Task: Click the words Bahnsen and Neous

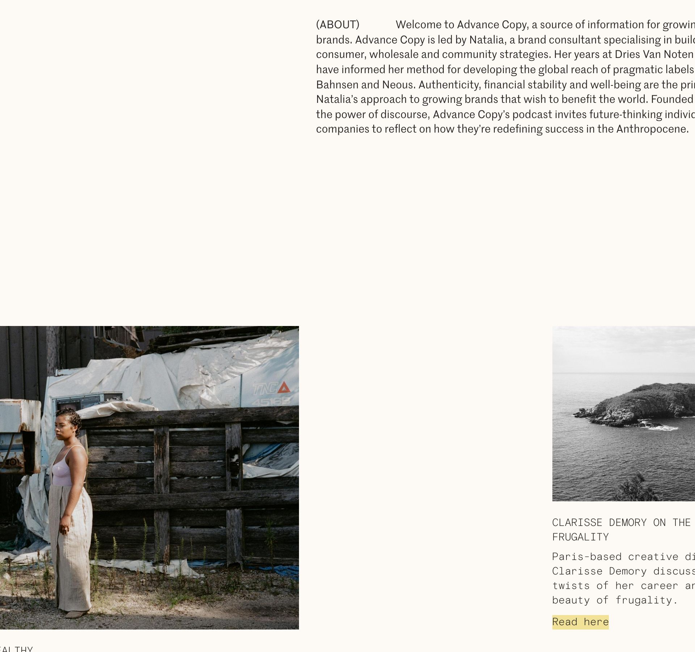Action: coord(366,85)
